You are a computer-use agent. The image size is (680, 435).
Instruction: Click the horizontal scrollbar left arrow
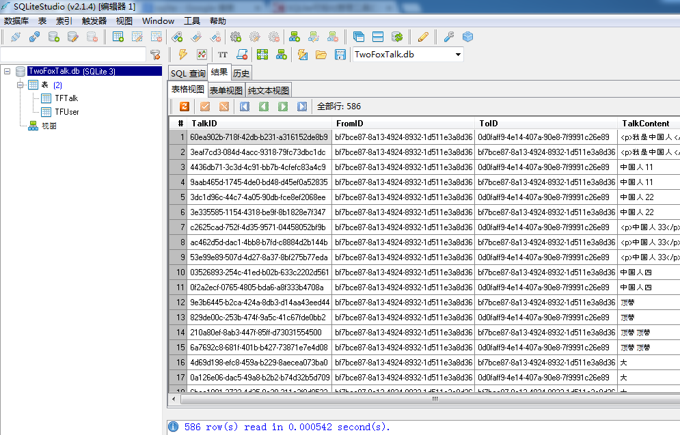coord(174,399)
